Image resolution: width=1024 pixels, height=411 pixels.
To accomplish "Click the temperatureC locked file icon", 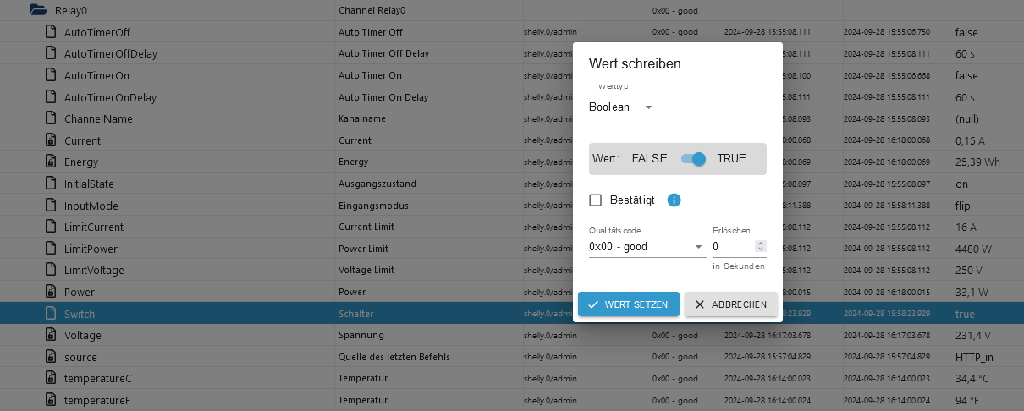I will 50,379.
